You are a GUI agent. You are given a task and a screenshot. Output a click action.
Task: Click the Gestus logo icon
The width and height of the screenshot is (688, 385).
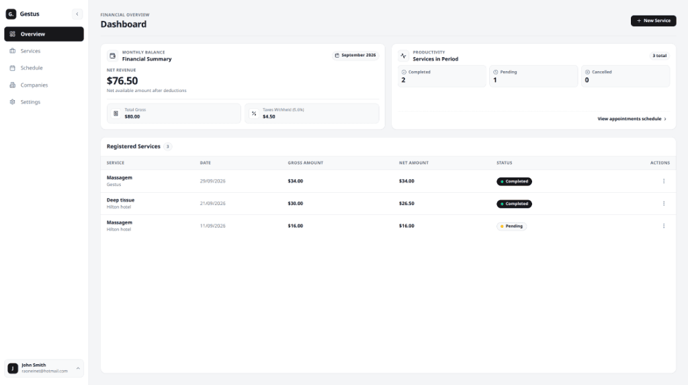click(11, 14)
